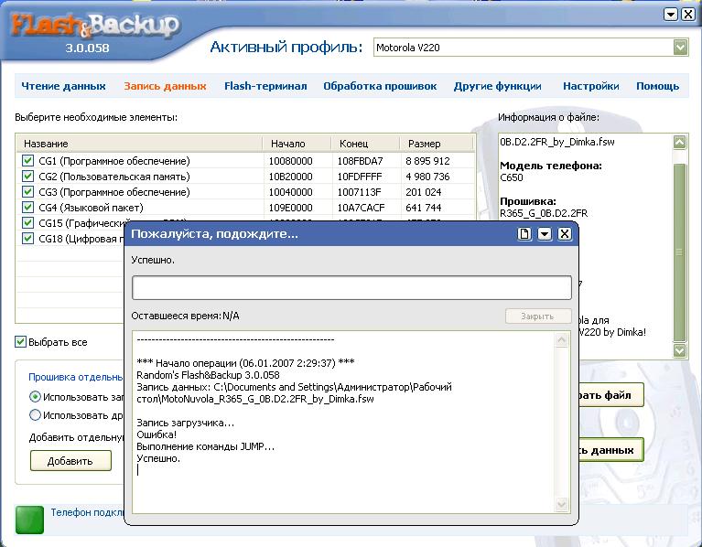
Task: Click 'Запись загрузчика...' log line
Action: pyautogui.click(x=186, y=423)
